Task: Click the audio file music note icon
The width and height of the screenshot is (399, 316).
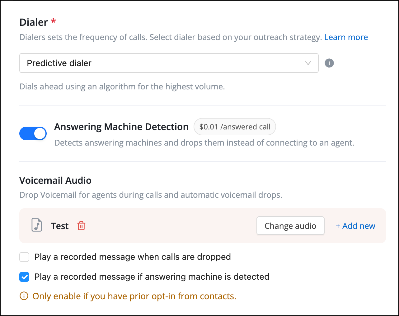Action: [37, 225]
